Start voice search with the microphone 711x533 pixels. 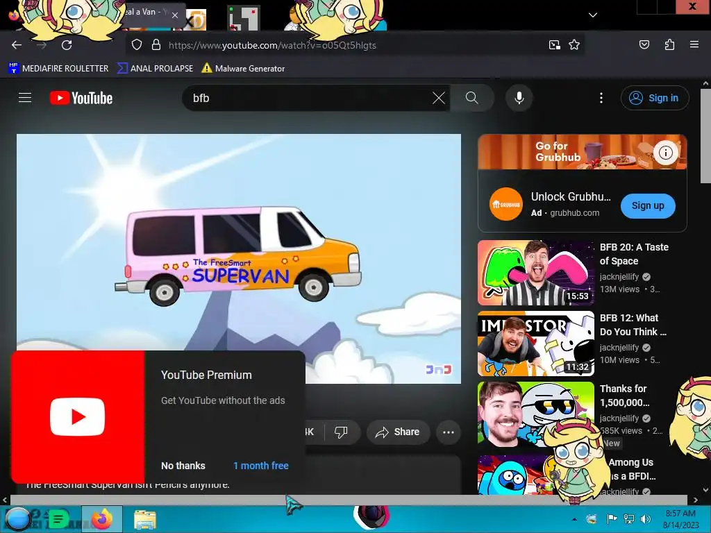pyautogui.click(x=519, y=98)
